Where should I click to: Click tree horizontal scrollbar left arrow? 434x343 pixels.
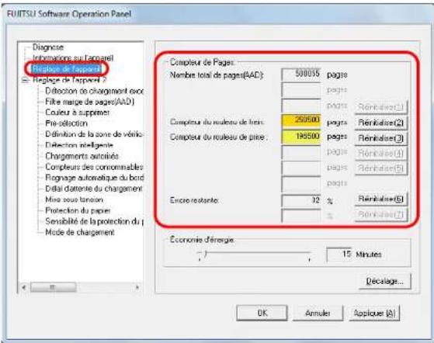point(24,287)
